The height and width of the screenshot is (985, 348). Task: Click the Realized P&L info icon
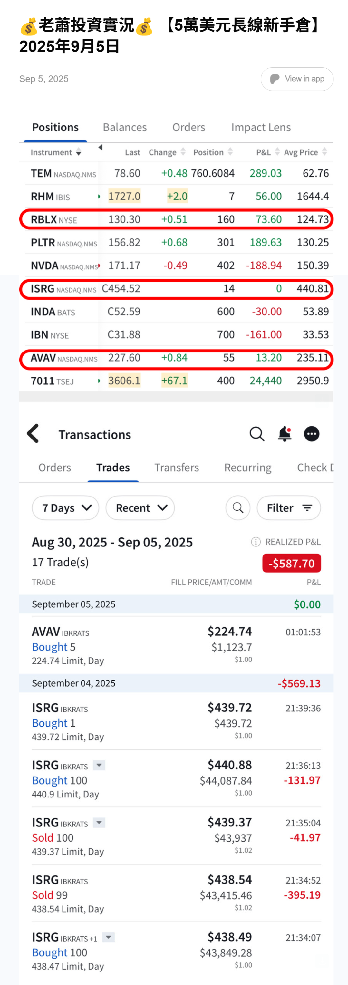(x=256, y=542)
